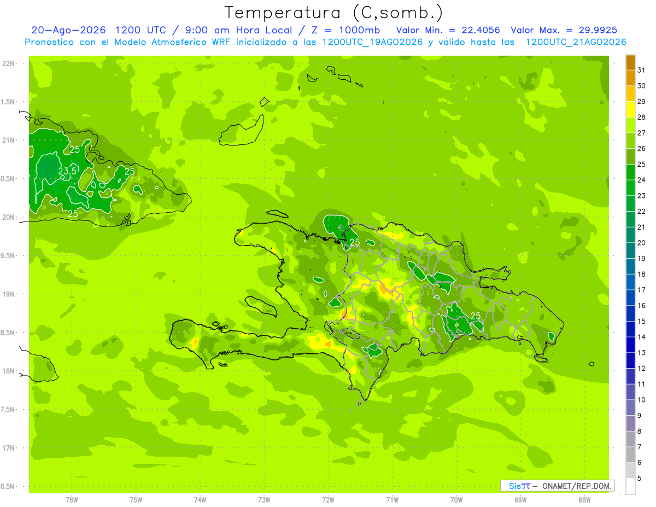
Task: Select initialization stamp '1200UTC_19AGO2026'
Action: [372, 42]
